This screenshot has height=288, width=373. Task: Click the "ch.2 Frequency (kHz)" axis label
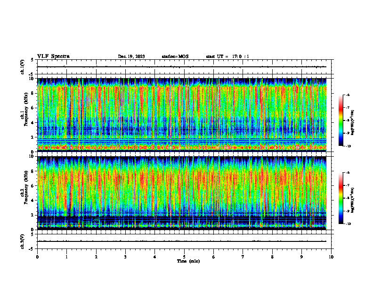click(24, 187)
